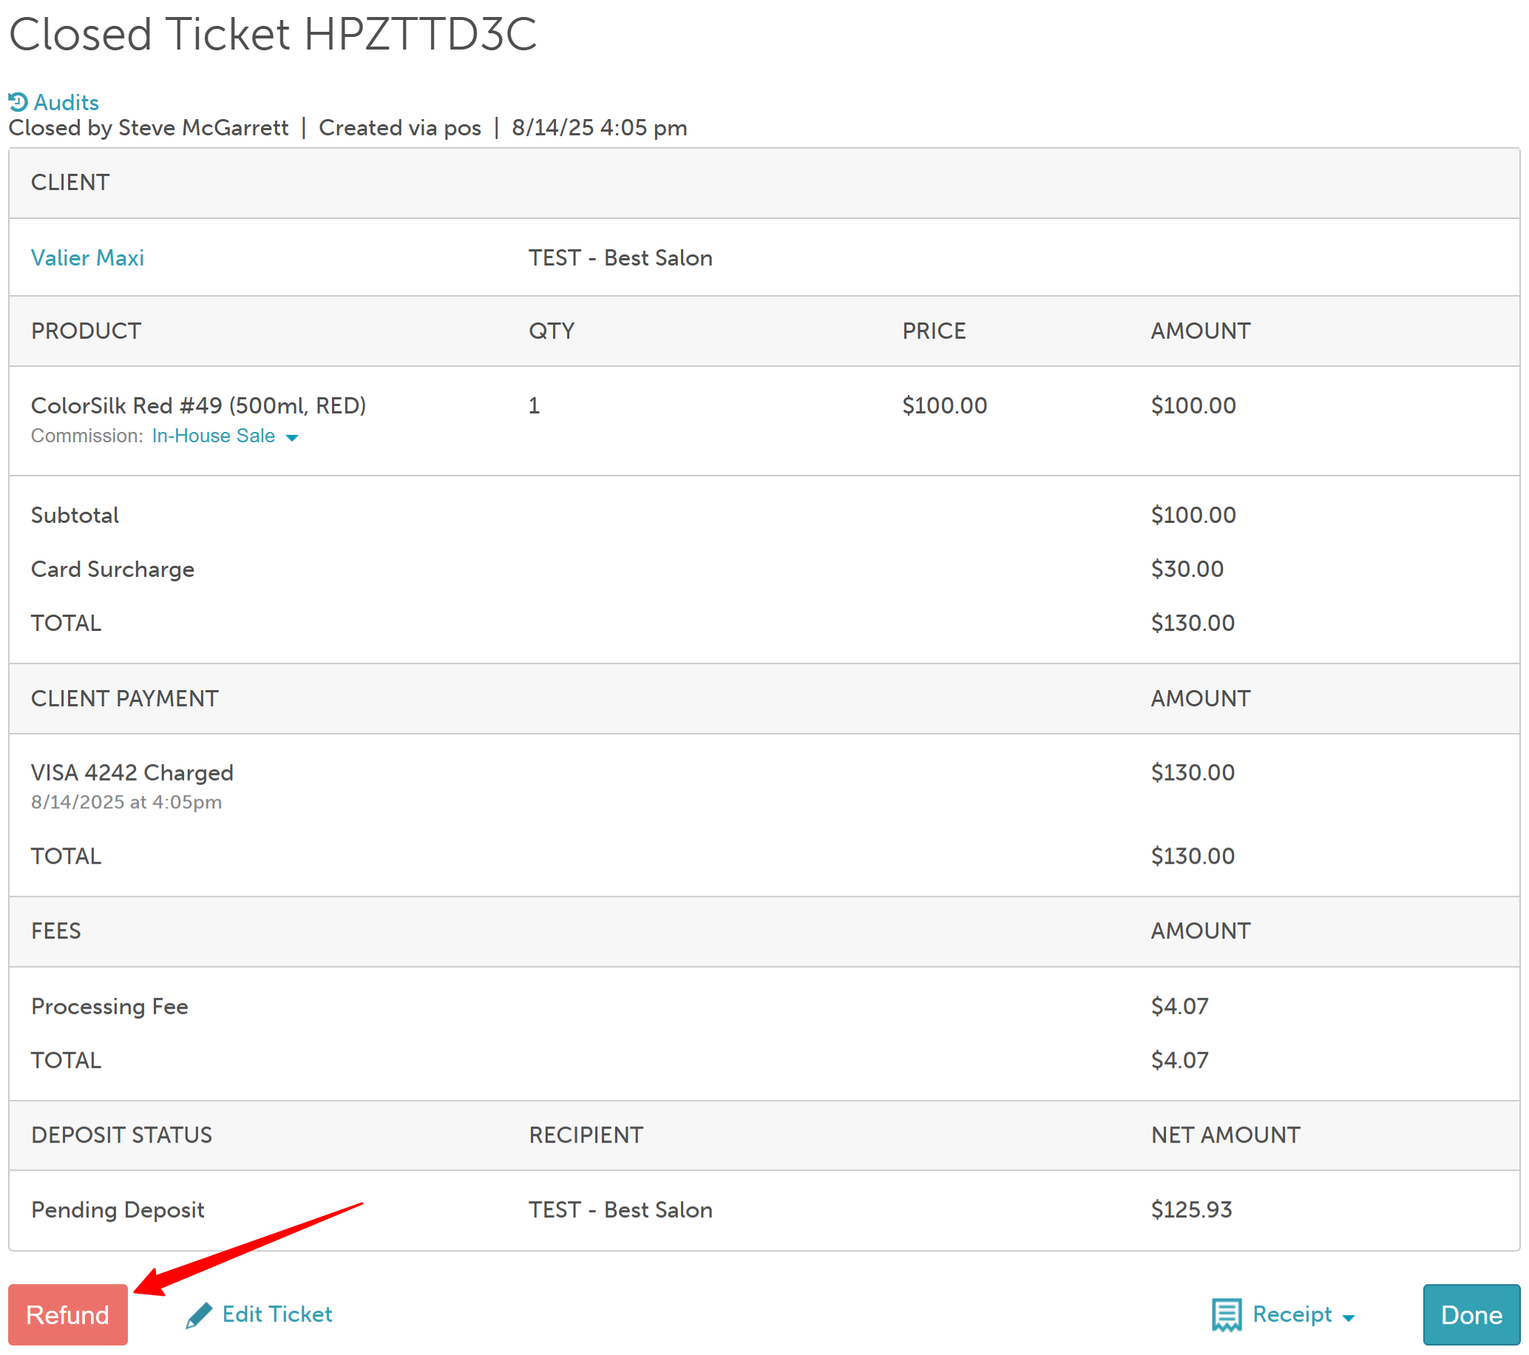Screen dimensions: 1529x1355
Task: Click the Closed Ticket HPZTTD3C heading
Action: [272, 35]
